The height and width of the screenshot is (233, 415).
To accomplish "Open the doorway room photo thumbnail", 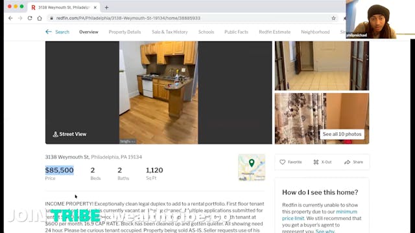I will (x=322, y=66).
